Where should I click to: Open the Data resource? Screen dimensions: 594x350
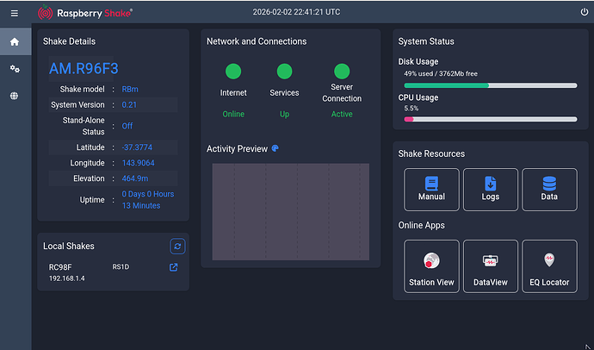click(x=549, y=189)
